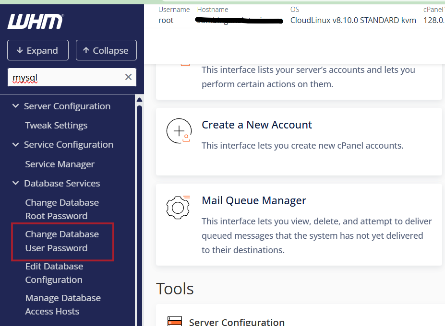Click the Tools section heading
The image size is (445, 326).
[175, 289]
